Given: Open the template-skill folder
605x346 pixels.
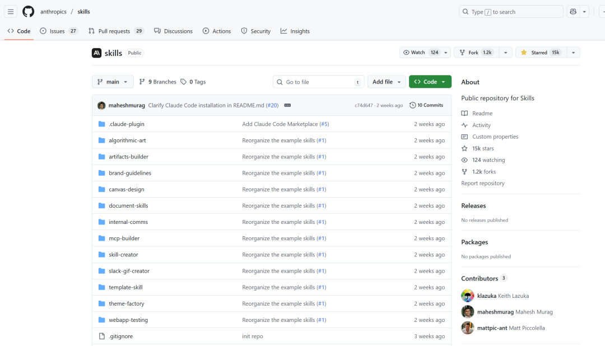Looking at the screenshot, I should pyautogui.click(x=126, y=287).
